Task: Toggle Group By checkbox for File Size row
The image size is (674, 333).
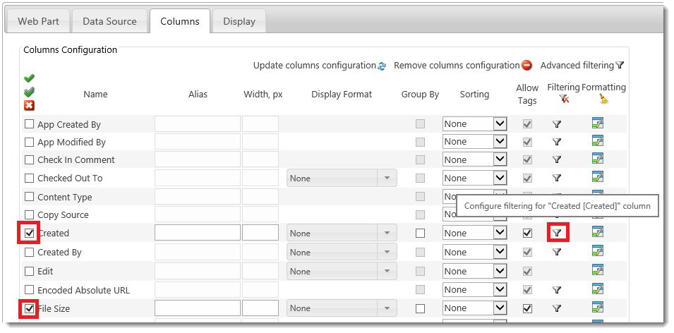Action: (420, 308)
